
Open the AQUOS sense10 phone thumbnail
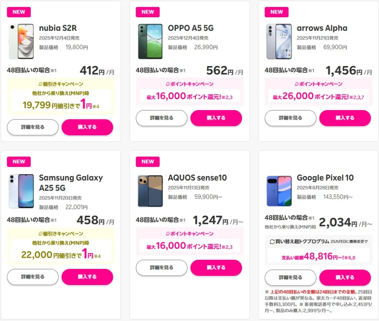pyautogui.click(x=150, y=191)
